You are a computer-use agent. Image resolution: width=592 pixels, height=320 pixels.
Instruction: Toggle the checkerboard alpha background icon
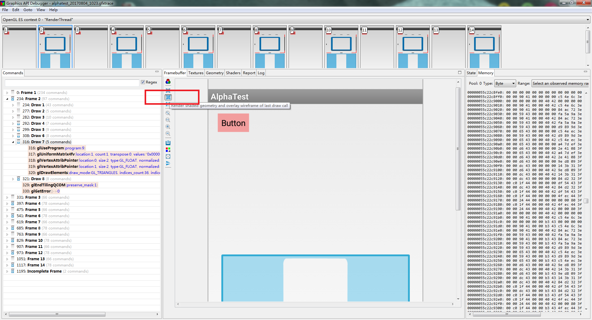tap(168, 156)
